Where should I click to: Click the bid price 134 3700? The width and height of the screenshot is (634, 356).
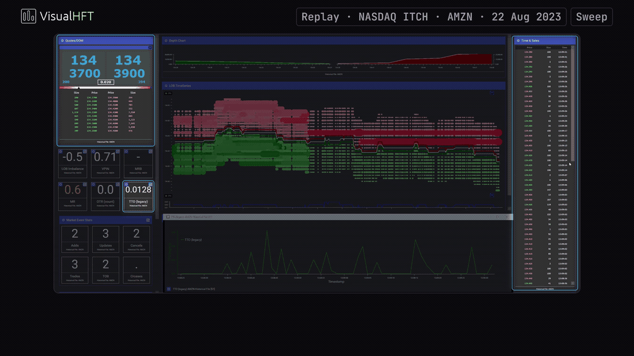point(84,67)
